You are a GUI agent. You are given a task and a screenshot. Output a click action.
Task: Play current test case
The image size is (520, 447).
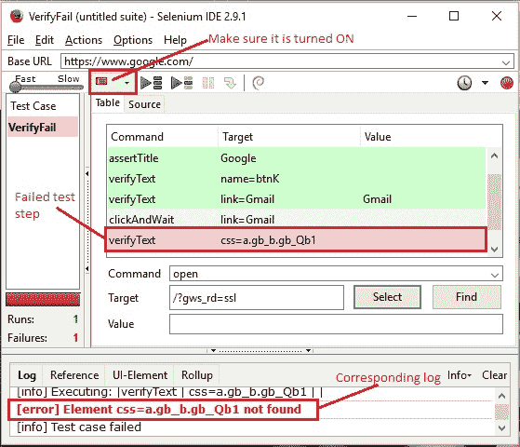coord(181,83)
